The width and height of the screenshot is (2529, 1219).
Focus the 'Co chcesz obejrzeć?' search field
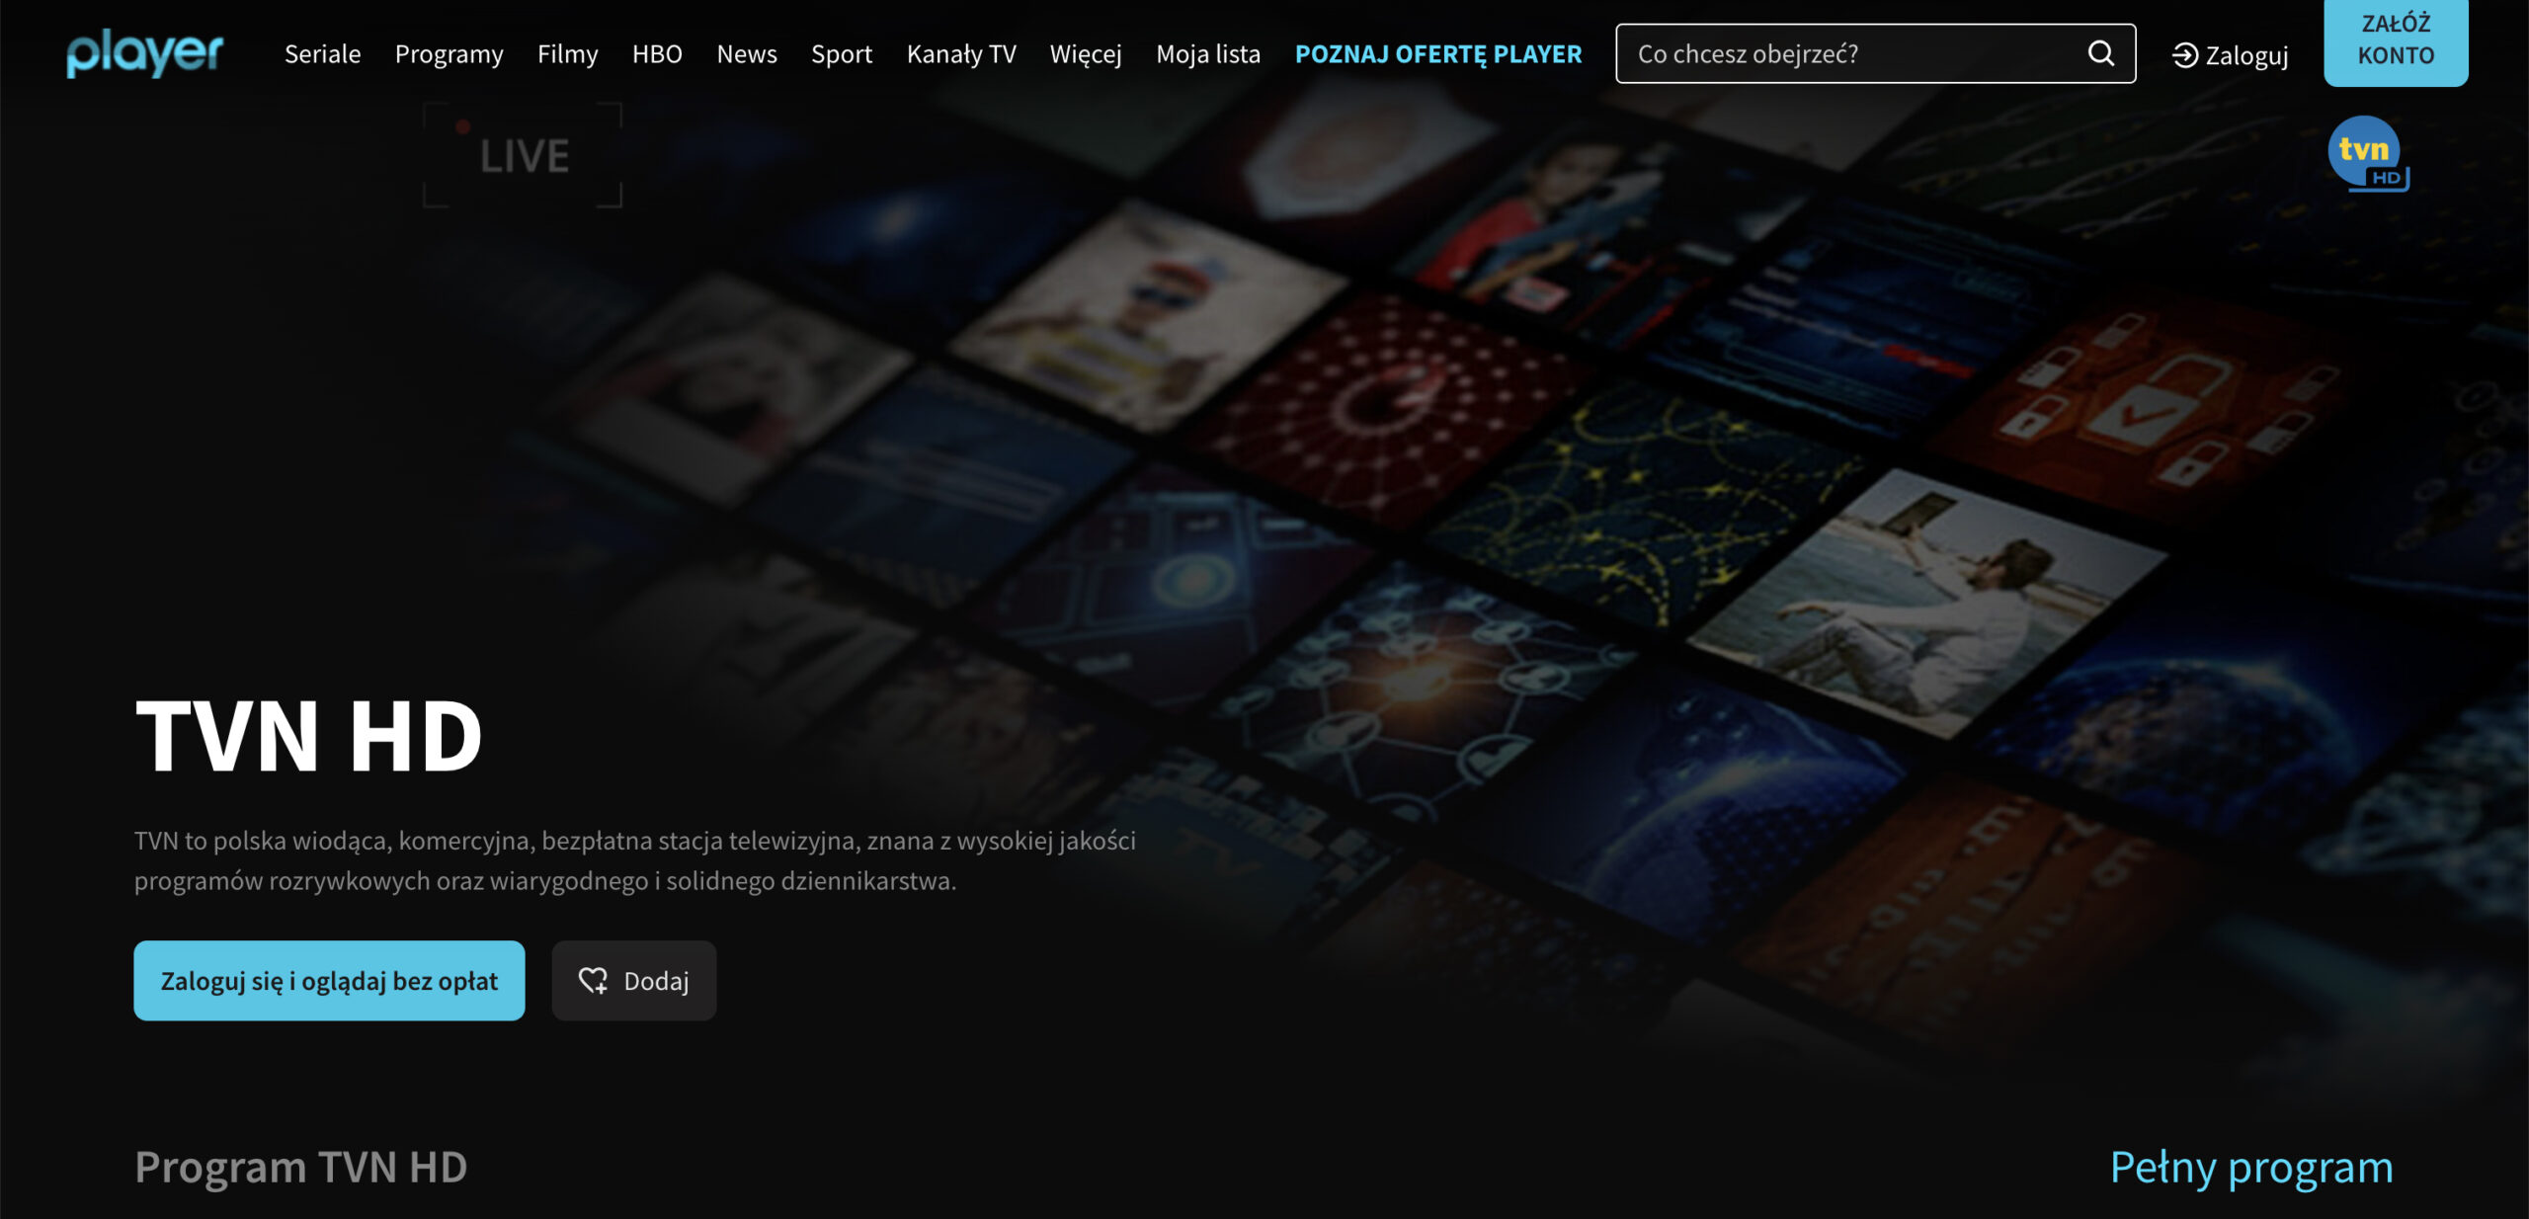pyautogui.click(x=1847, y=53)
